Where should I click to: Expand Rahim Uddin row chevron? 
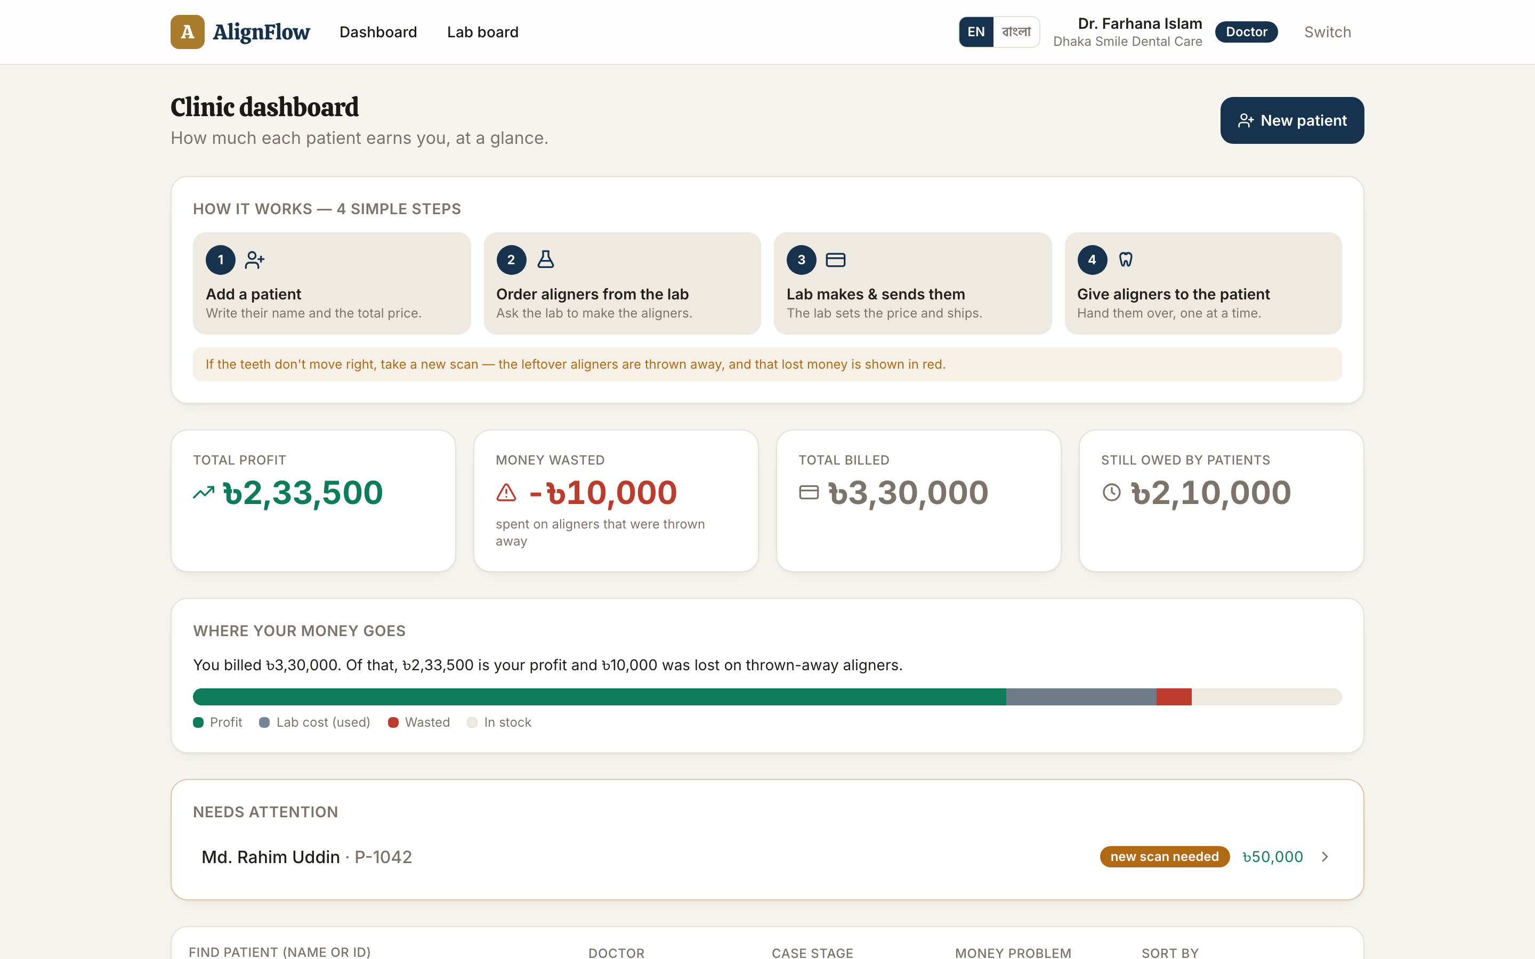pyautogui.click(x=1325, y=857)
